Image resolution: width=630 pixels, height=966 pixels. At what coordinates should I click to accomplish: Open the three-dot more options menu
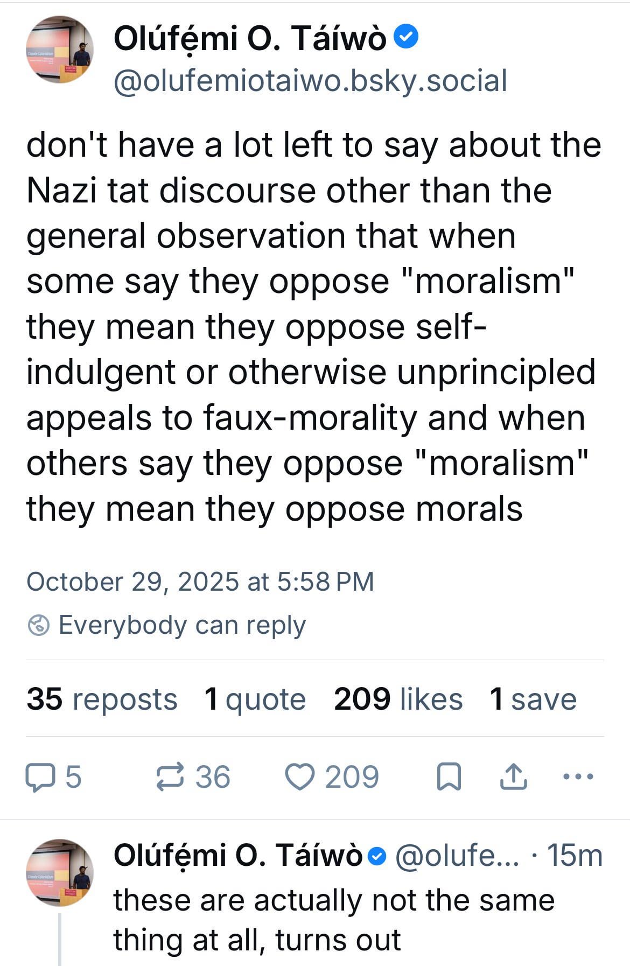578,777
